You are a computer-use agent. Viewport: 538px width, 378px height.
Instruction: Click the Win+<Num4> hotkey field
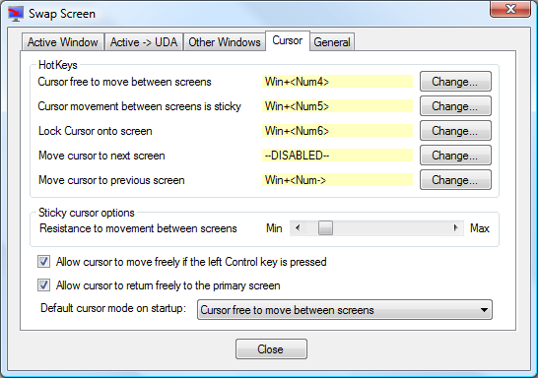(337, 82)
